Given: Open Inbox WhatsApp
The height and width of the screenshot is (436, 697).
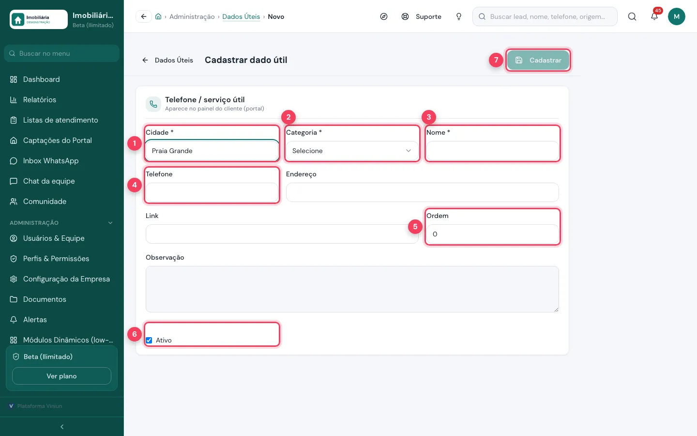Looking at the screenshot, I should coord(62,161).
